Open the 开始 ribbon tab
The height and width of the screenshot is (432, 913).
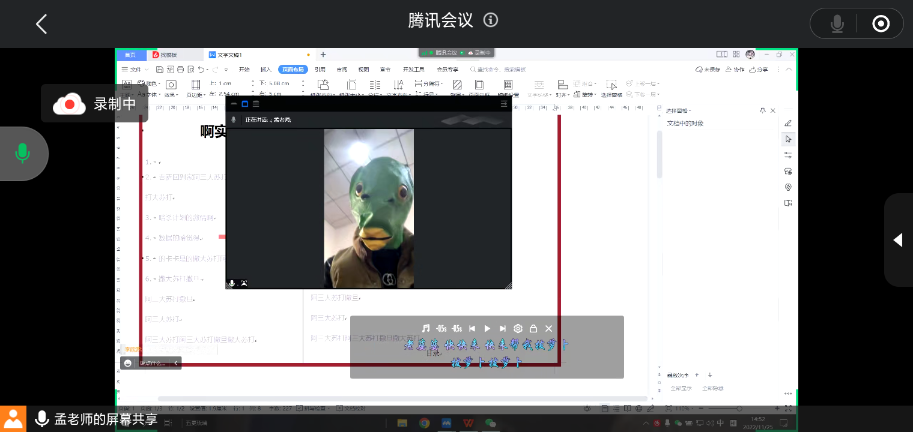tap(244, 70)
